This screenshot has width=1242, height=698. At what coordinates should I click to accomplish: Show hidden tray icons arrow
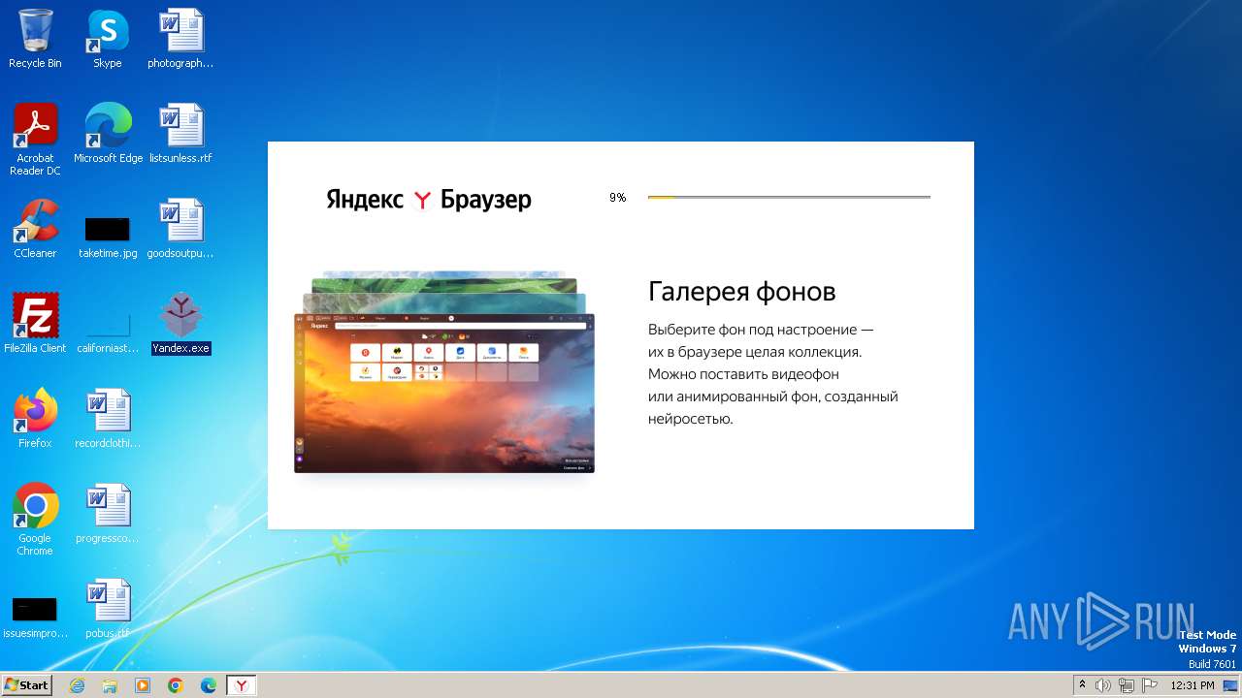[x=1082, y=685]
